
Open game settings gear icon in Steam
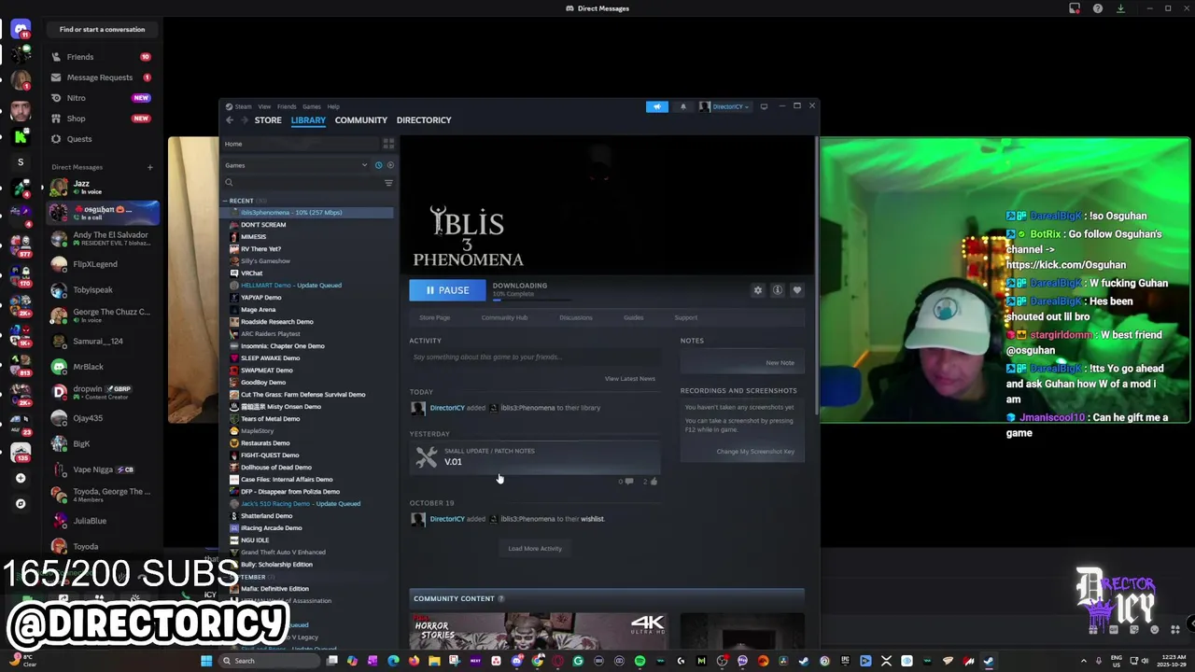(758, 290)
